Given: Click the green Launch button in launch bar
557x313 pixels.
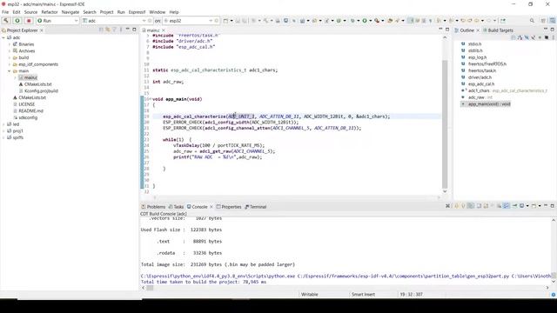Looking at the screenshot, I should pyautogui.click(x=17, y=21).
